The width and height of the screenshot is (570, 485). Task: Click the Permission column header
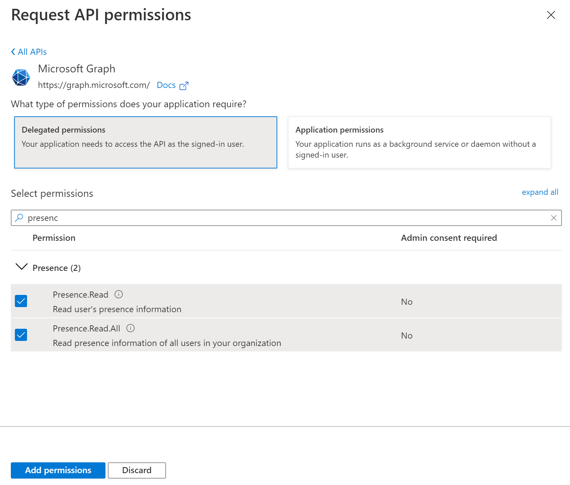(x=54, y=238)
